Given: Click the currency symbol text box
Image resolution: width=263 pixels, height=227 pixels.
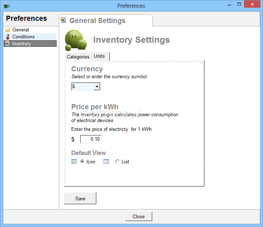Looking at the screenshot, I should pyautogui.click(x=83, y=87).
